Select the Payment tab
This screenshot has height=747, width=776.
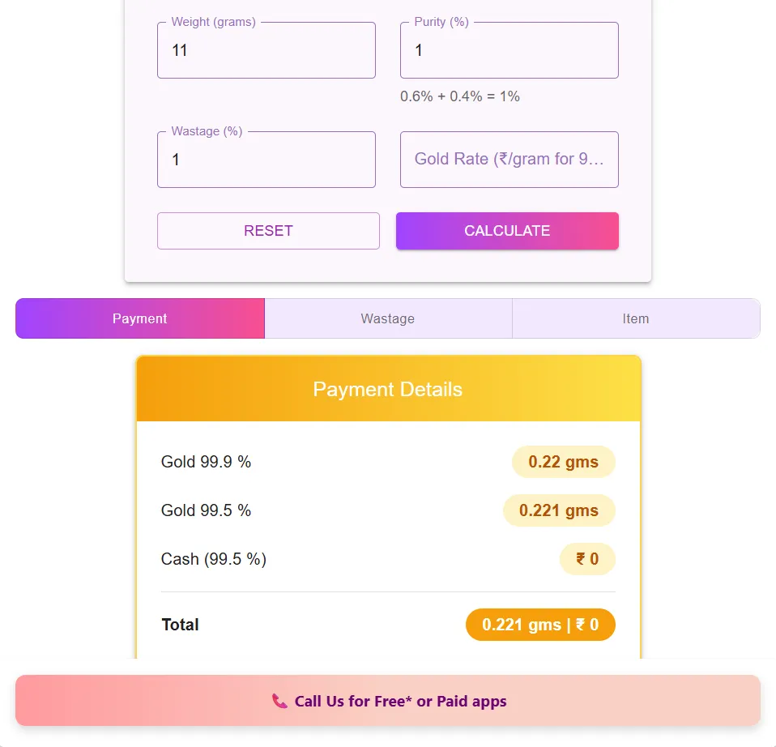pyautogui.click(x=139, y=318)
